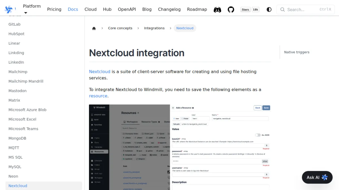This screenshot has width=339, height=190.
Task: Click the Ask AI windmill icon
Action: [x=325, y=177]
